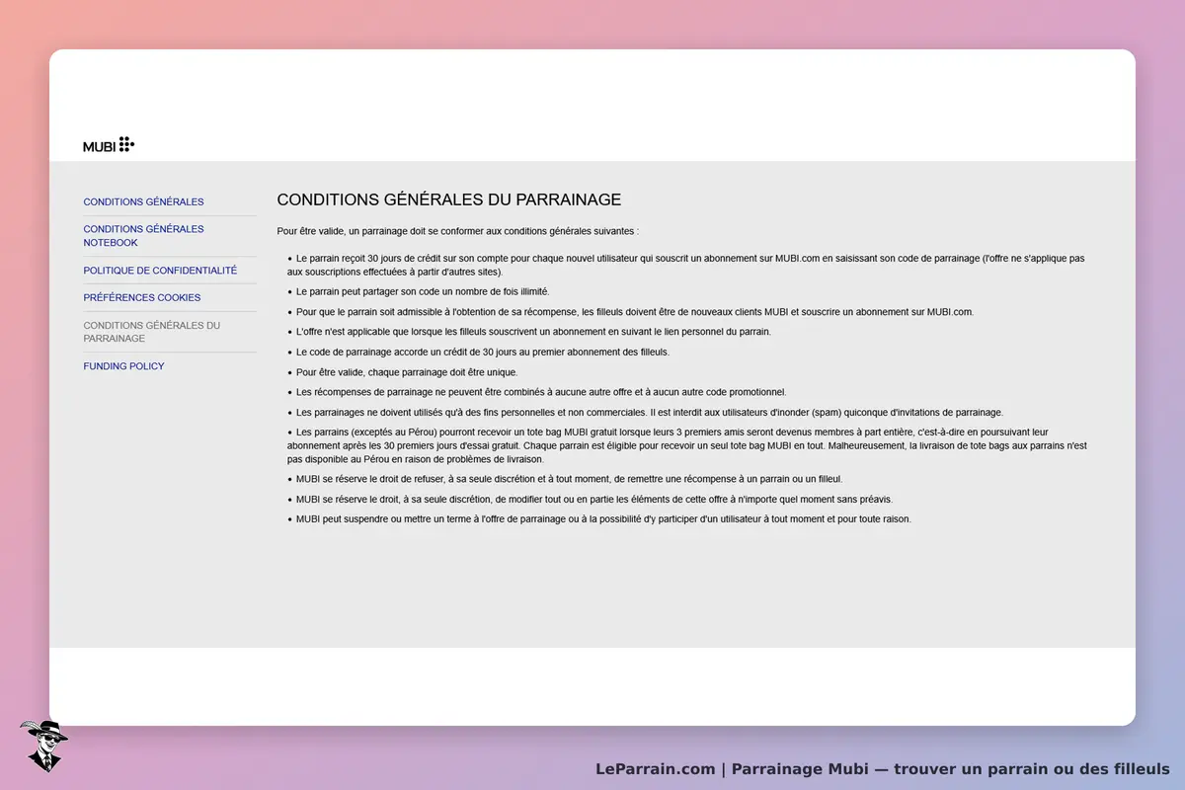The height and width of the screenshot is (790, 1185).
Task: Open the Conditions Générales link
Action: pos(143,201)
